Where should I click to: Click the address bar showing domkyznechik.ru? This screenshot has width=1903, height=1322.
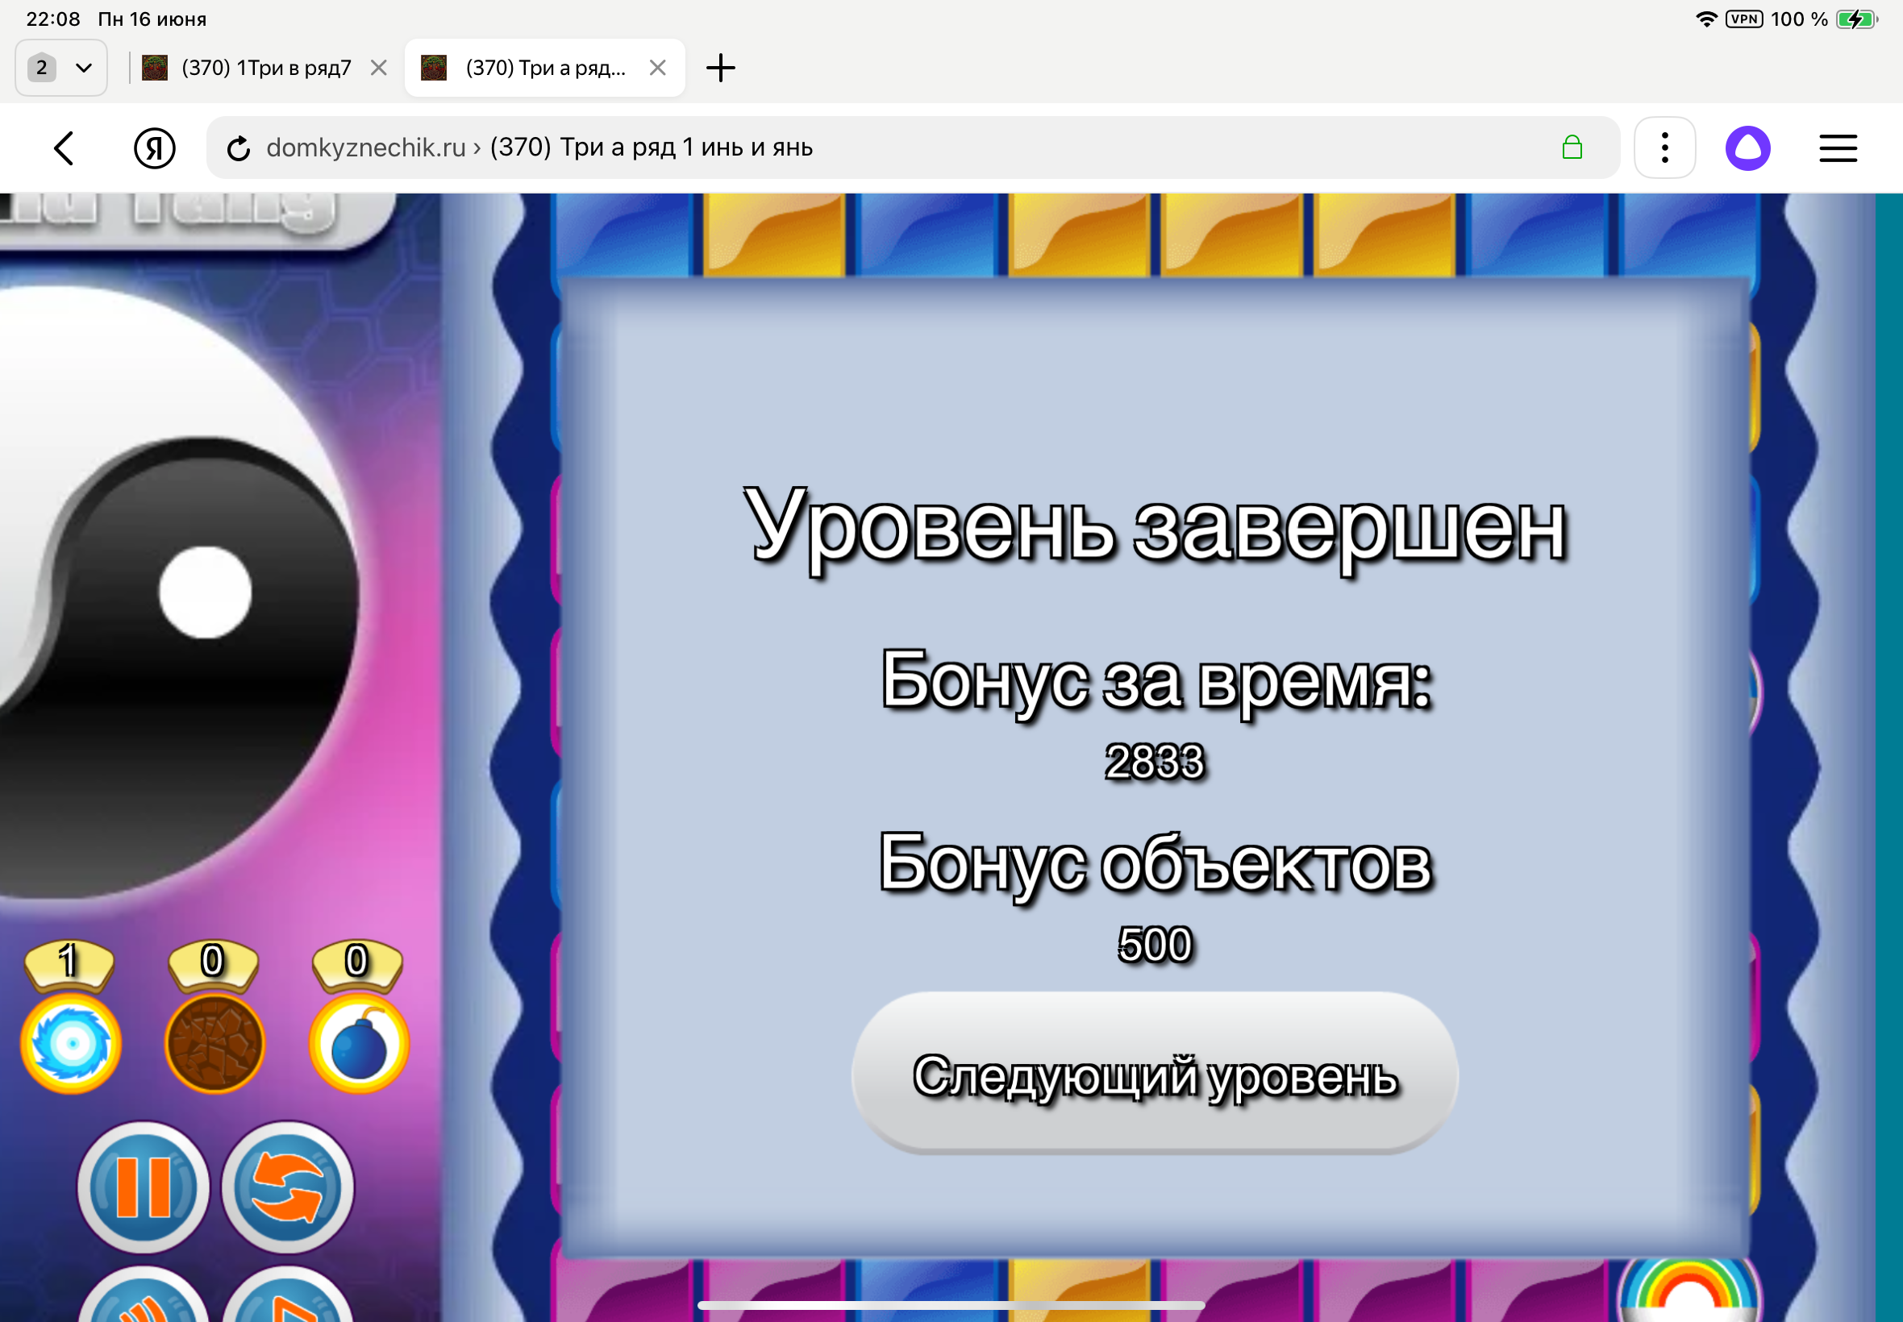[x=913, y=148]
